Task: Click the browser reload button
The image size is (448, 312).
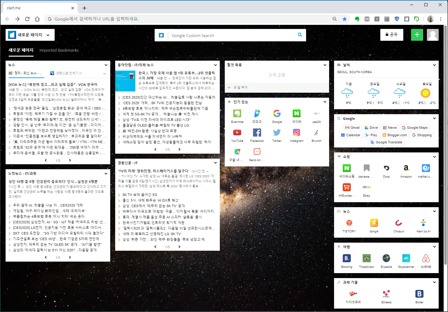Action: 27,19
